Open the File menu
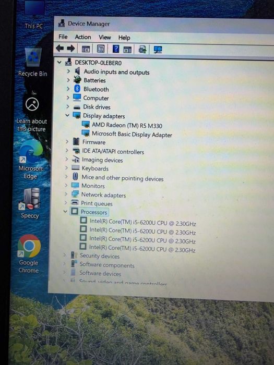Viewport: 274px width, 365px height. [63, 37]
